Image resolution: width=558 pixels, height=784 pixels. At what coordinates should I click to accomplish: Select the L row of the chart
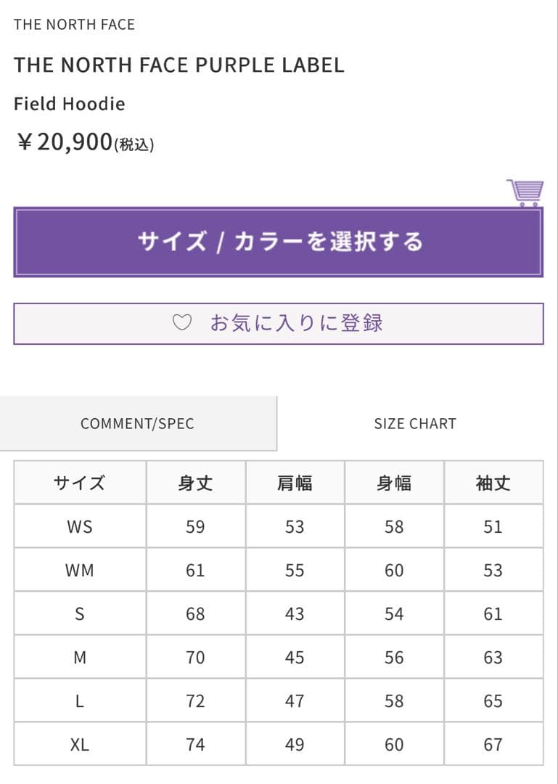click(78, 701)
